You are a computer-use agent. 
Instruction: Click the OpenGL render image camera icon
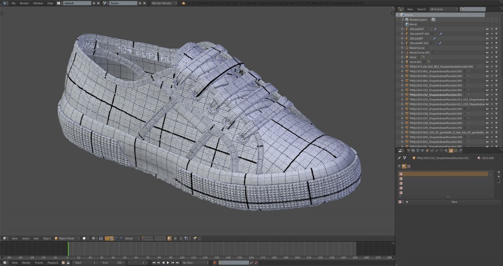point(195,239)
